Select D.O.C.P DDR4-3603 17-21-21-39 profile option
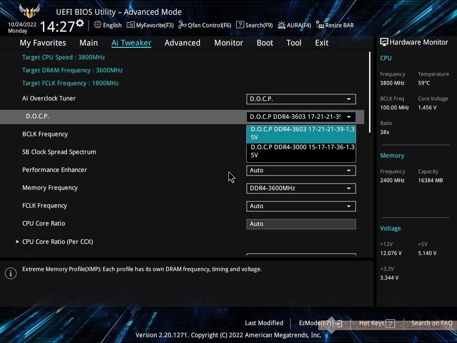The image size is (457, 343). pos(301,134)
